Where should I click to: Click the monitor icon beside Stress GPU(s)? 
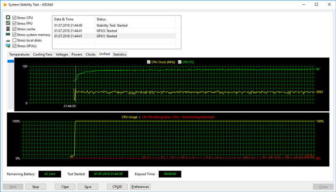tap(8, 46)
